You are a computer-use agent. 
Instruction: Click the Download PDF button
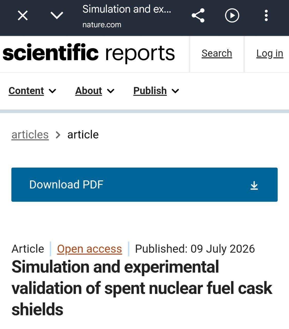(144, 185)
